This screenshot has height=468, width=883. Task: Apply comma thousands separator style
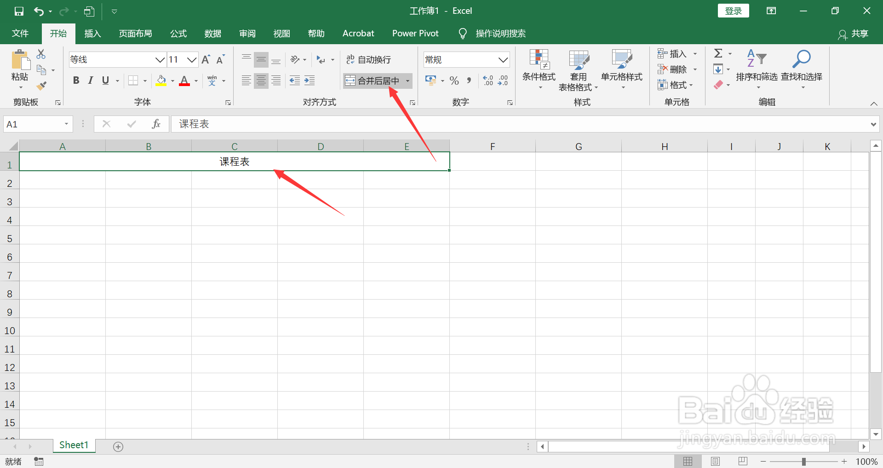click(x=469, y=81)
